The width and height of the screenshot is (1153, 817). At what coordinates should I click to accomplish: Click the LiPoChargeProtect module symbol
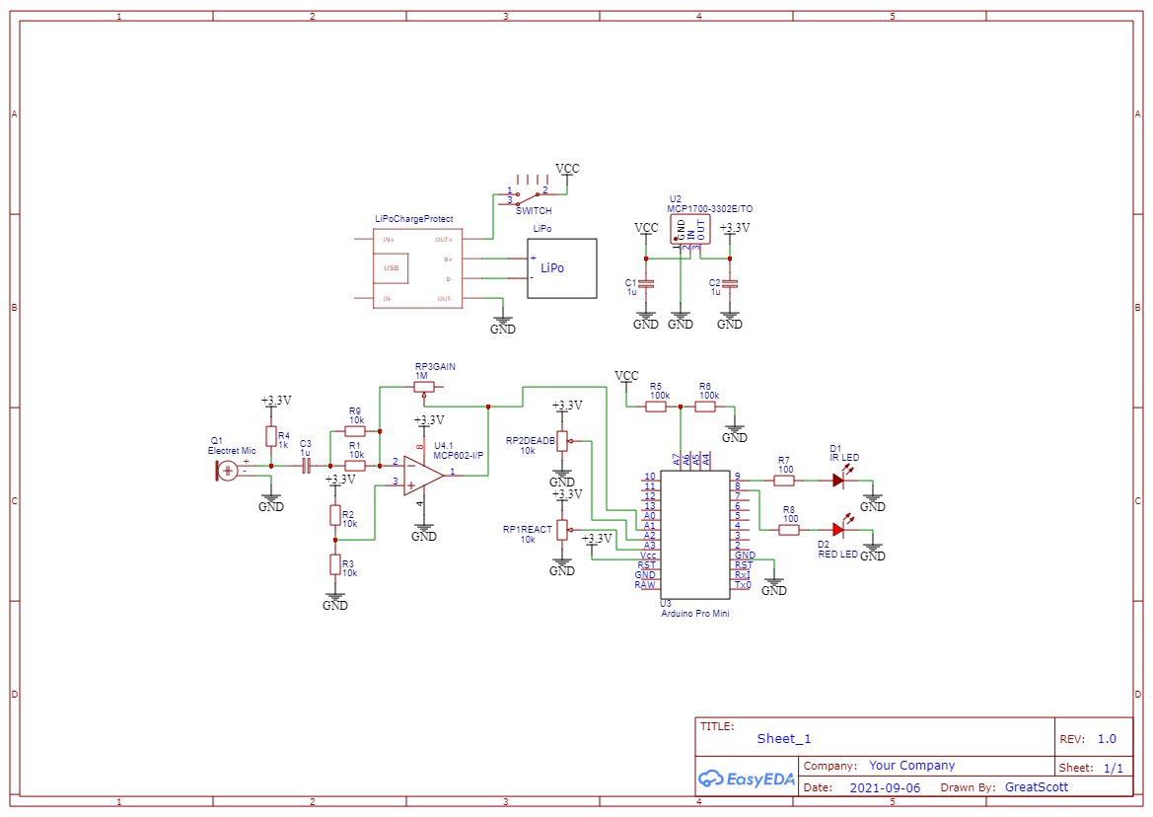coord(416,266)
